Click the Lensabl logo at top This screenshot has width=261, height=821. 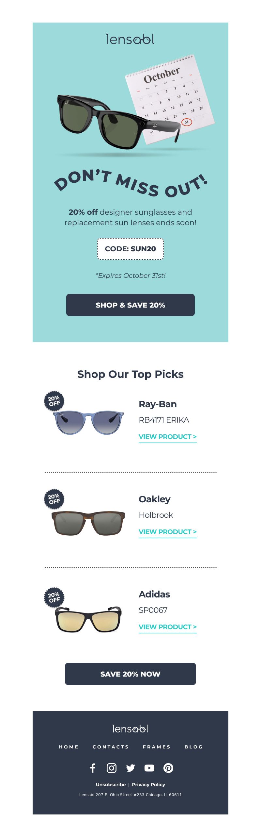(130, 39)
